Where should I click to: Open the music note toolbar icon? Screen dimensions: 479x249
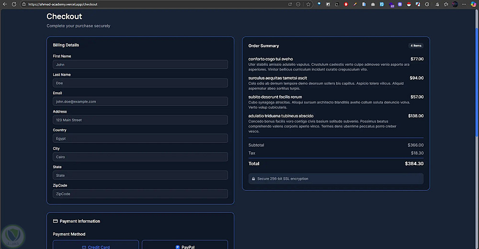tap(437, 4)
